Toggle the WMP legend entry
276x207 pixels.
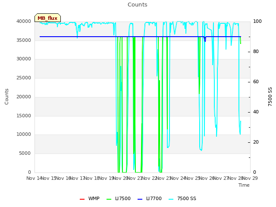click(x=89, y=198)
